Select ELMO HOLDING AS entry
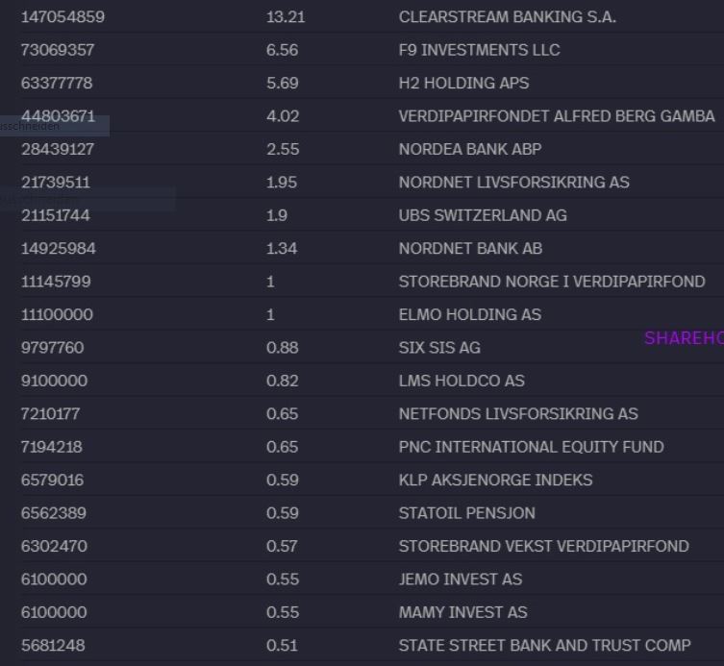Image resolution: width=724 pixels, height=666 pixels. pos(469,315)
